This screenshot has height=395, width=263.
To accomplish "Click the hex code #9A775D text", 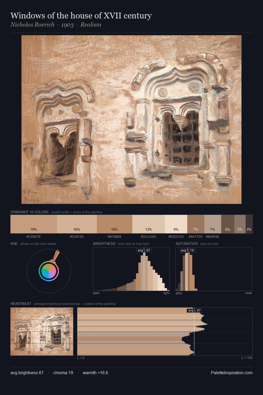I will tap(196, 236).
